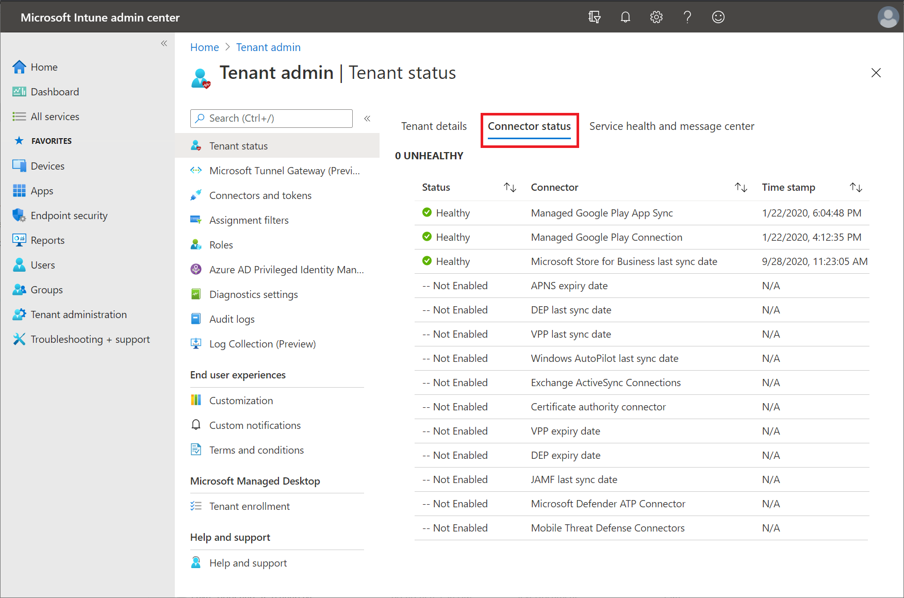Image resolution: width=904 pixels, height=598 pixels.
Task: Click the 9/28/2020, 11:23:05 AM timestamp
Action: coord(815,261)
